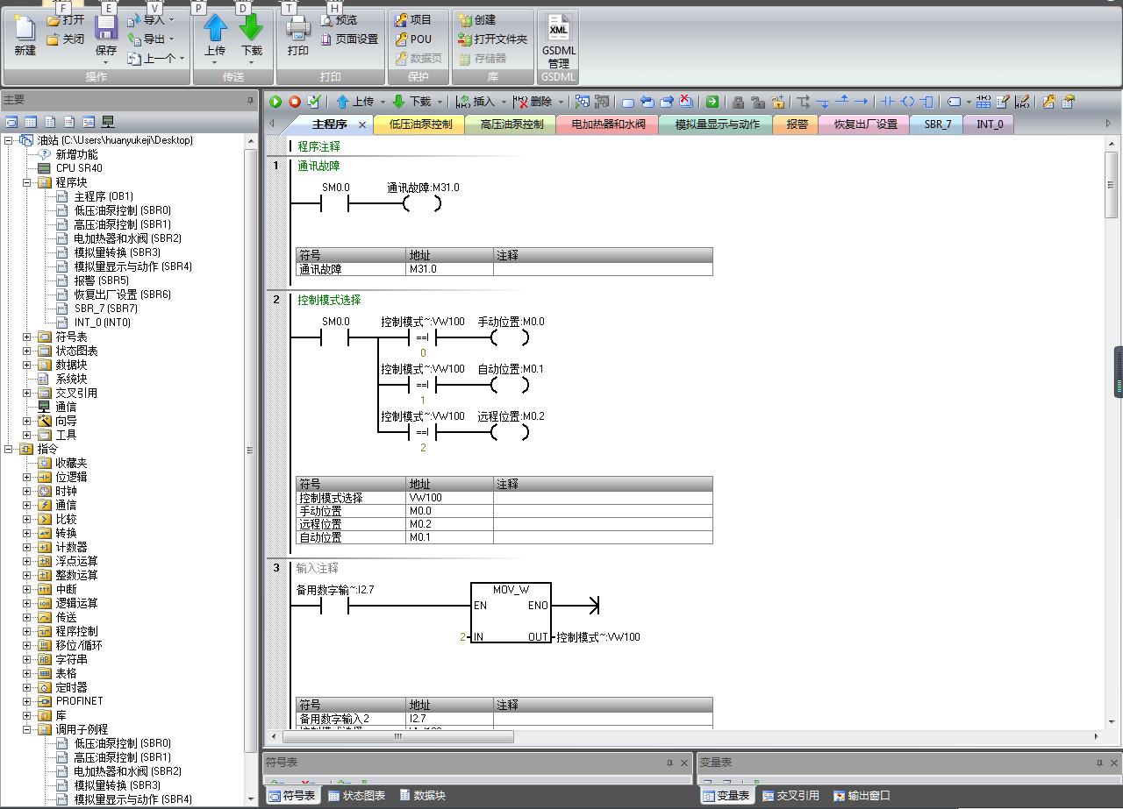Image resolution: width=1123 pixels, height=809 pixels.
Task: Click the green Run PLC toolbar icon
Action: click(x=275, y=102)
